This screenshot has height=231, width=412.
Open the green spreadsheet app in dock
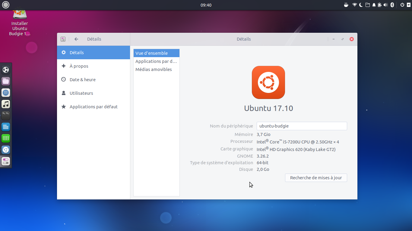[6, 138]
